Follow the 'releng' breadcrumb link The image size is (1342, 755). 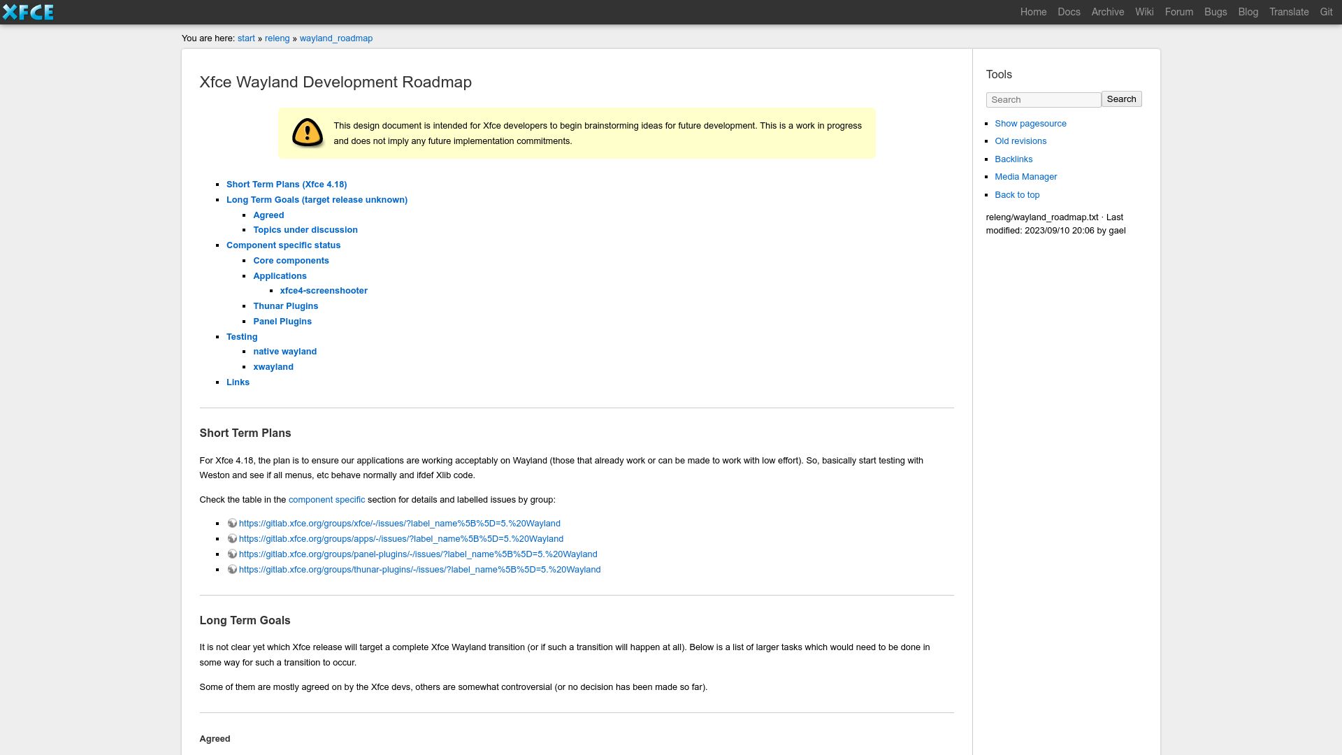[x=277, y=38]
